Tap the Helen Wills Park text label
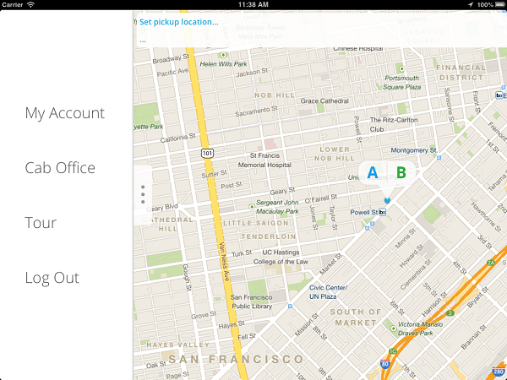The width and height of the screenshot is (507, 380). tap(223, 64)
